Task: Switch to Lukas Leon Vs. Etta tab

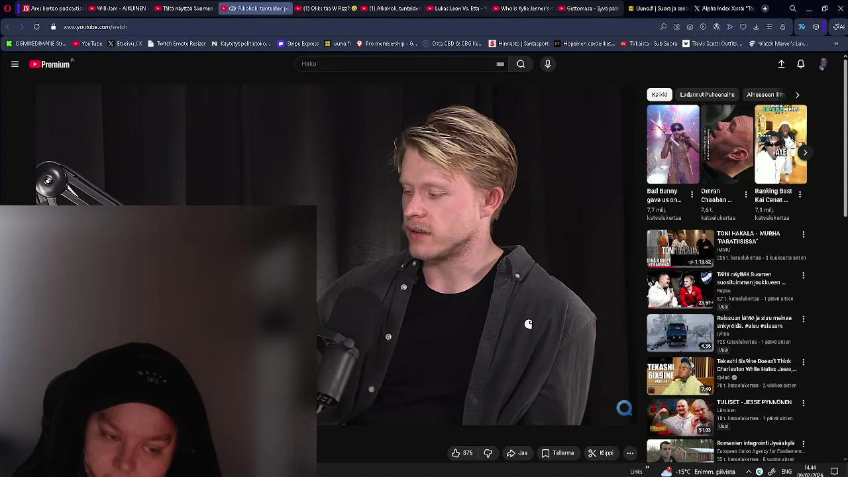Action: pyautogui.click(x=456, y=9)
